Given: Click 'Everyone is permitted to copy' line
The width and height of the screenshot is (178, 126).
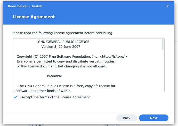Looking at the screenshot, I should coord(66,61).
